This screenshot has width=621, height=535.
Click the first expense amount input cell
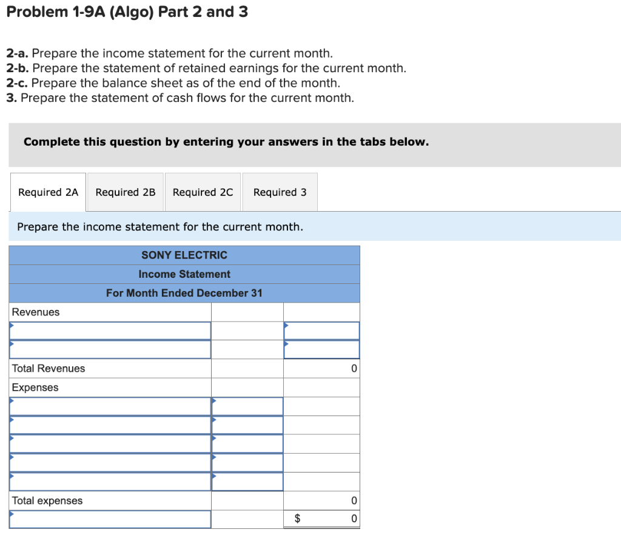(x=247, y=406)
